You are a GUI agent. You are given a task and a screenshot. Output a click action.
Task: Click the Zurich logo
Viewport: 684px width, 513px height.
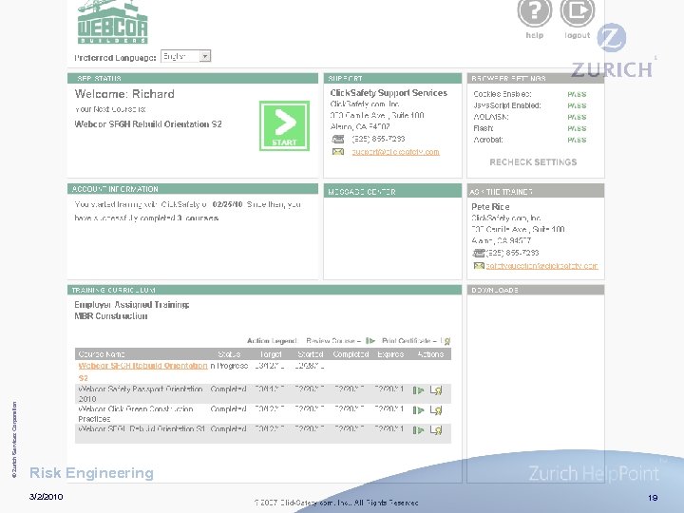click(612, 50)
